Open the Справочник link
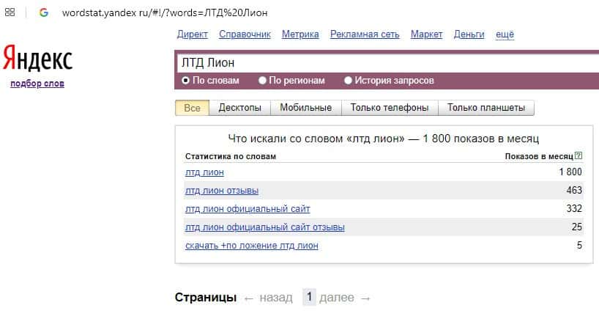Image resolution: width=599 pixels, height=330 pixels. (245, 34)
